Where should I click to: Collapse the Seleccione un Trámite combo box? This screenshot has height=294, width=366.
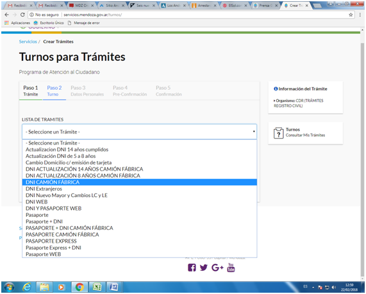point(139,132)
